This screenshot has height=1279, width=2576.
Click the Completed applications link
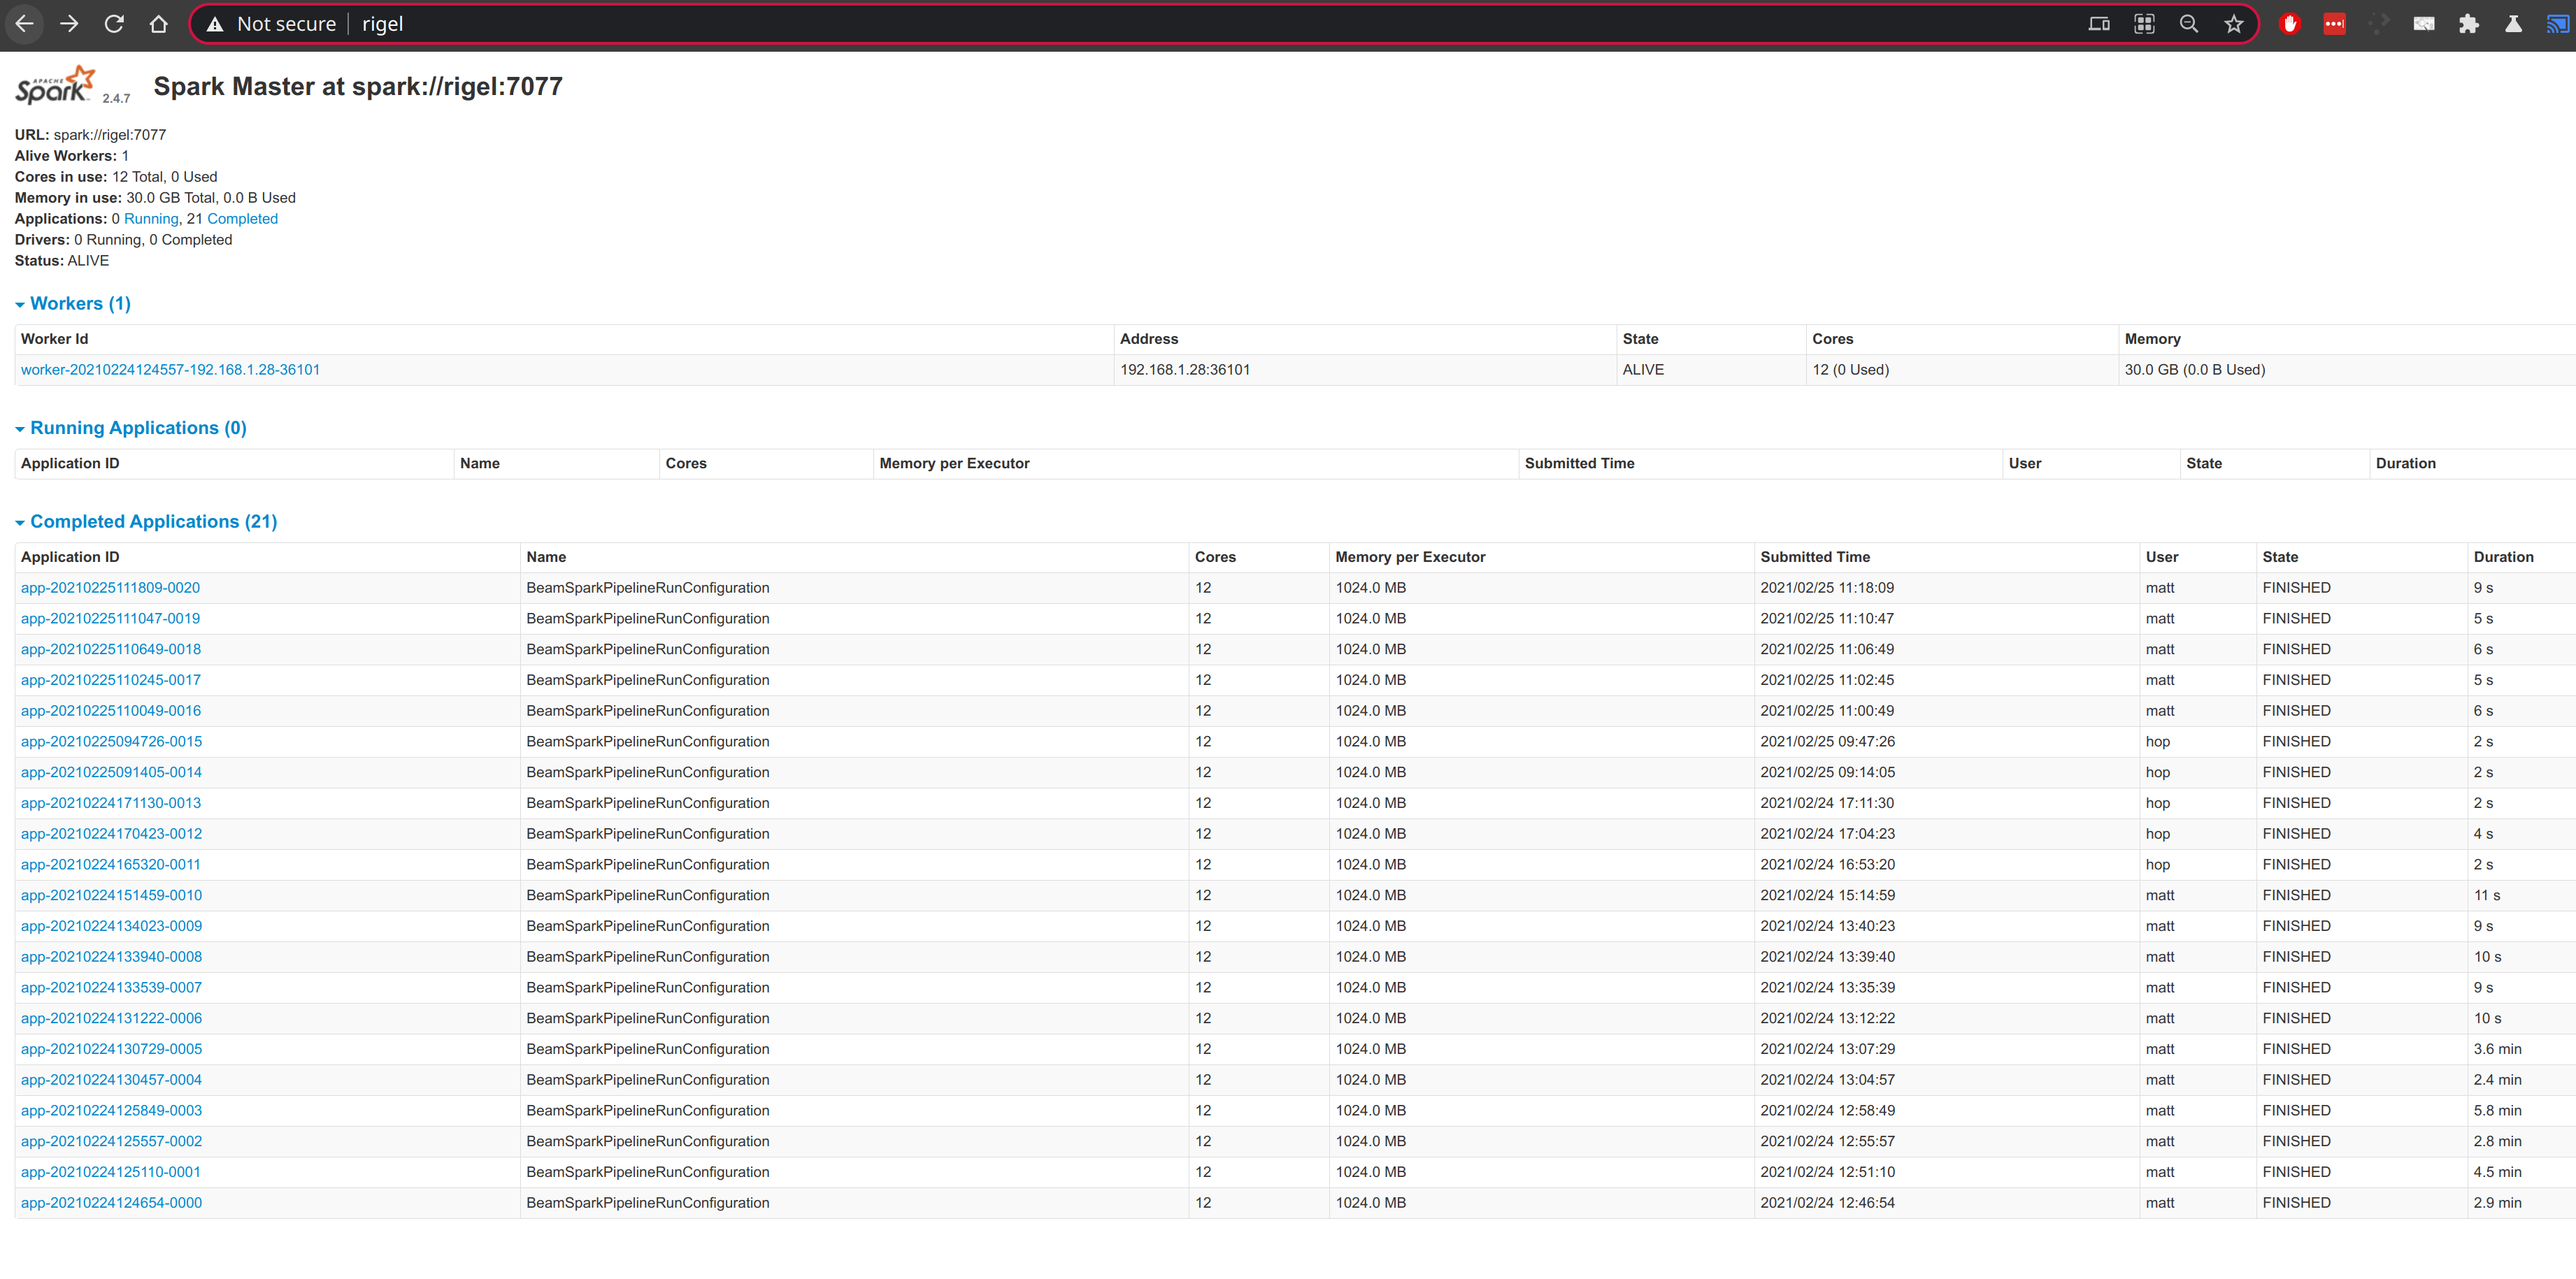pos(242,219)
